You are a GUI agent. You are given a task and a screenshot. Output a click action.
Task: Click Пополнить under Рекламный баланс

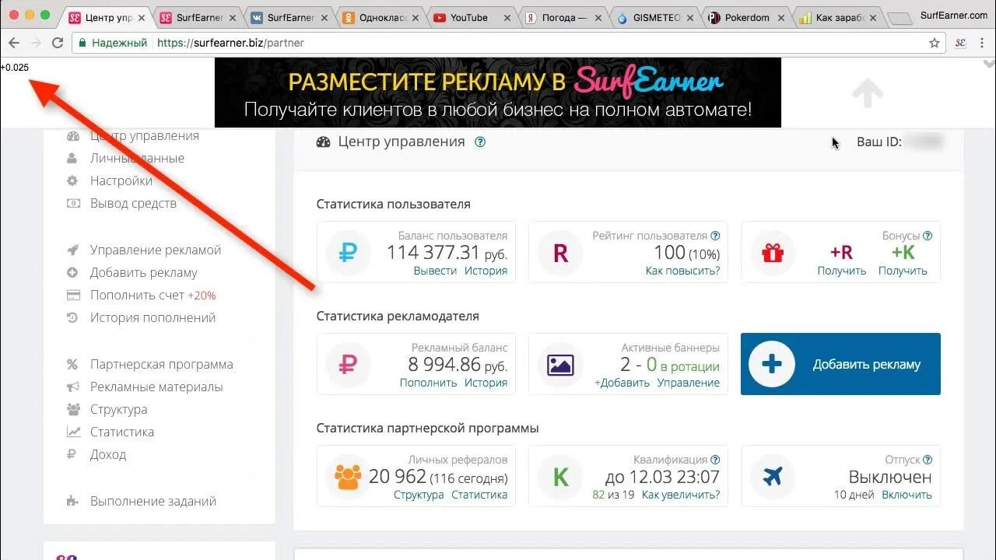click(428, 383)
